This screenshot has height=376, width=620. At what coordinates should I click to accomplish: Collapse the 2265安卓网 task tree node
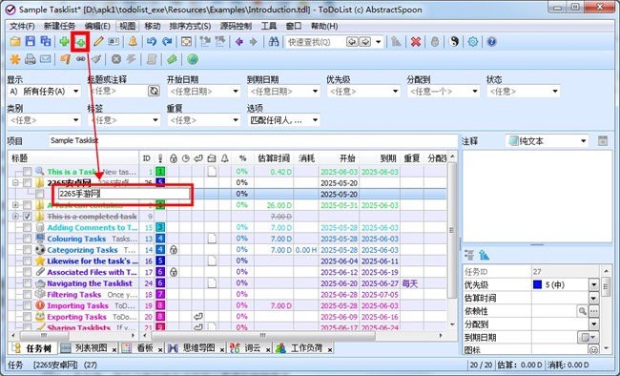click(x=15, y=183)
